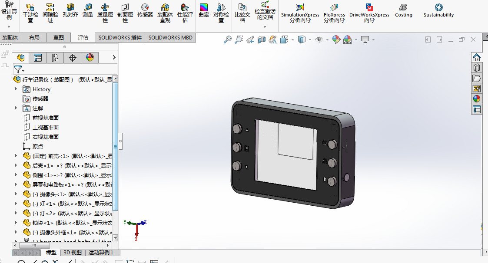
Task: Expand the 摄像头<1> component
Action: pos(16,194)
